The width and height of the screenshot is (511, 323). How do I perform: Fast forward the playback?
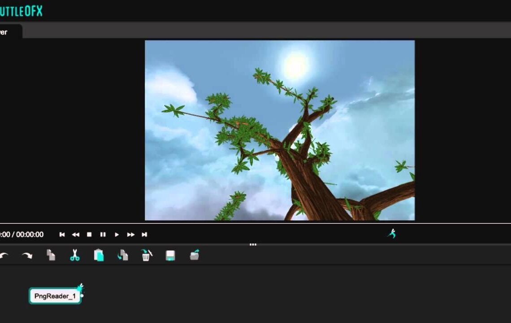[x=130, y=234]
